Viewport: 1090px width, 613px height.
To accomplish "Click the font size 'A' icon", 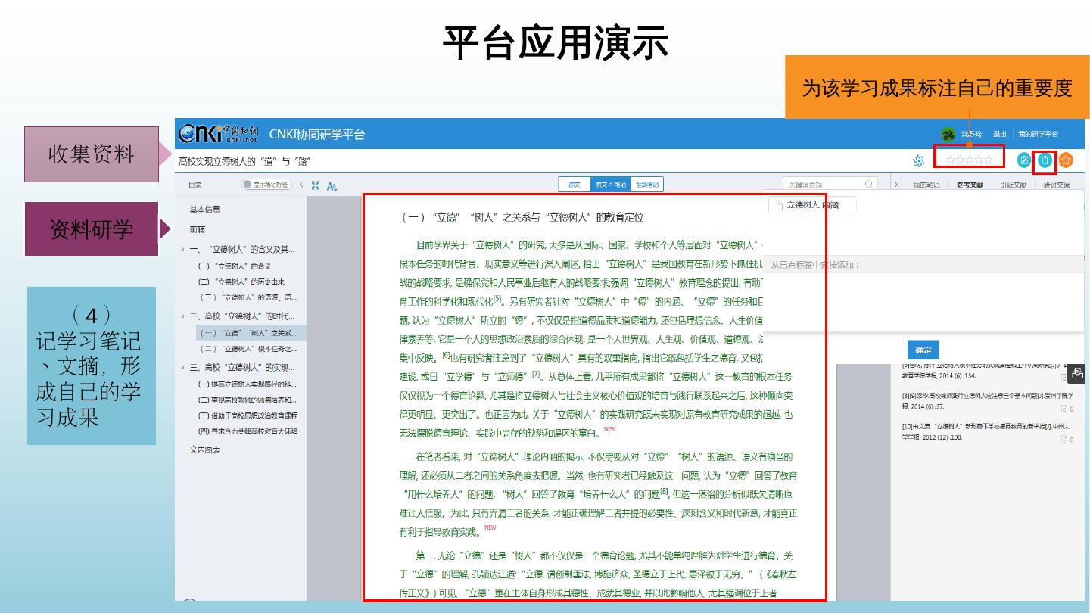I will (x=332, y=185).
